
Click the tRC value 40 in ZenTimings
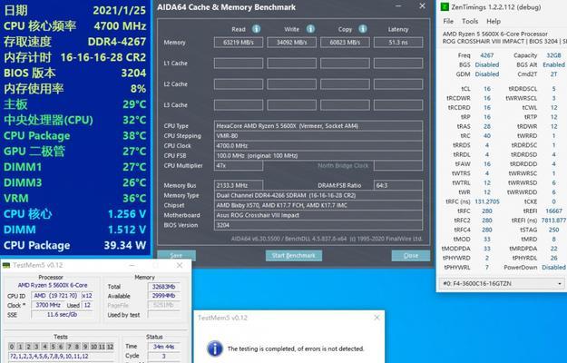click(487, 135)
